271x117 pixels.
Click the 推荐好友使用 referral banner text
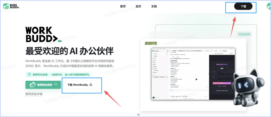(61, 75)
